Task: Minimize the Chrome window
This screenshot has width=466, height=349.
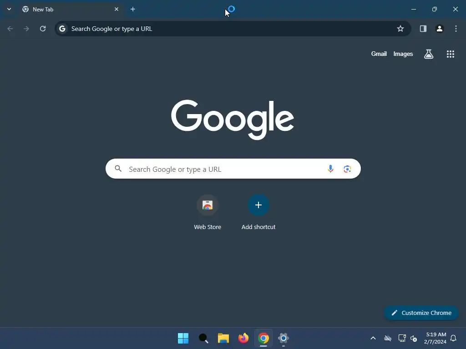Action: pos(414,9)
